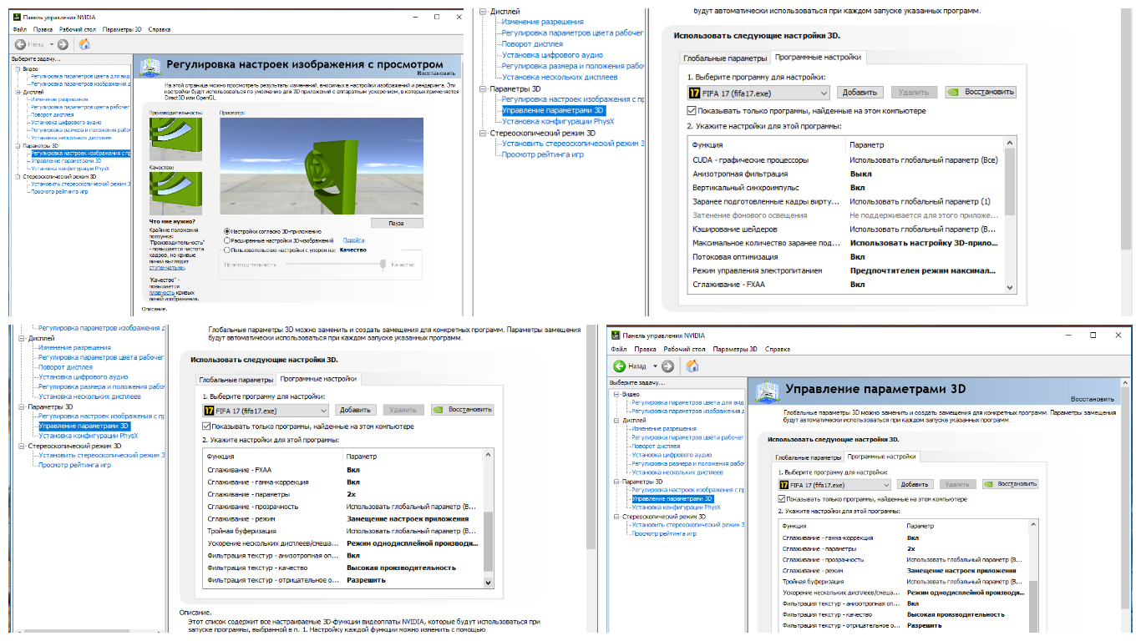This screenshot has width=1141, height=641.
Task: Select radio Пользовательские настройки с упором на
Action: 227,250
